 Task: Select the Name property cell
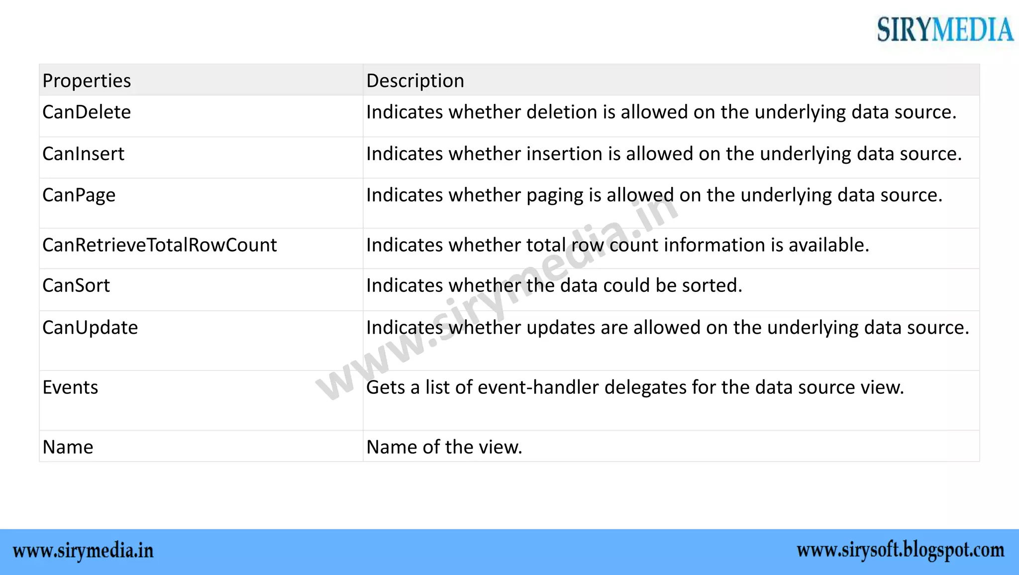tap(68, 447)
